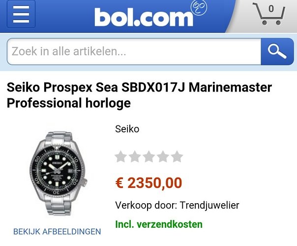The width and height of the screenshot is (297, 246).
Task: Click the third rating star
Action: (149, 156)
